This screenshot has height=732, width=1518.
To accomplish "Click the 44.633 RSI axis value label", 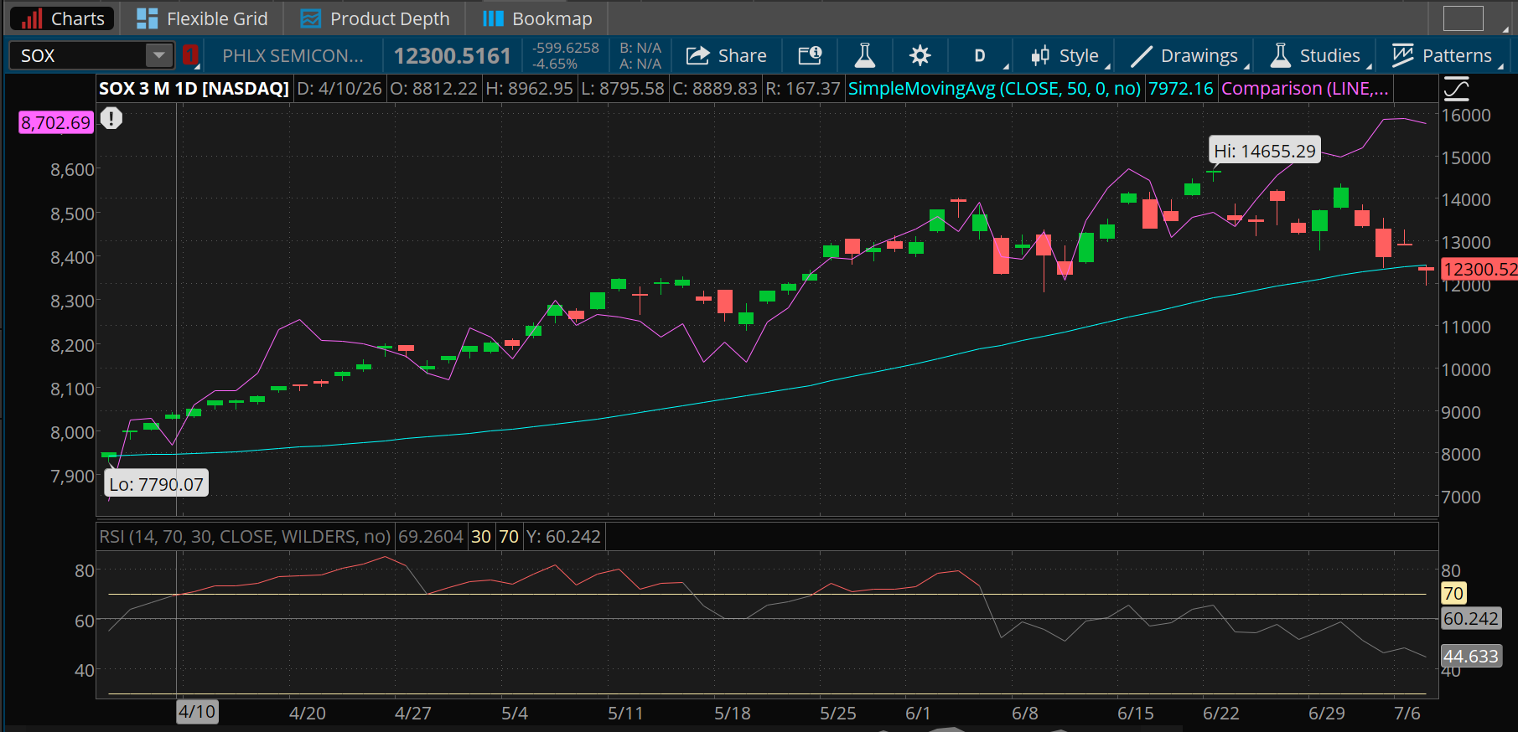I will pyautogui.click(x=1471, y=657).
